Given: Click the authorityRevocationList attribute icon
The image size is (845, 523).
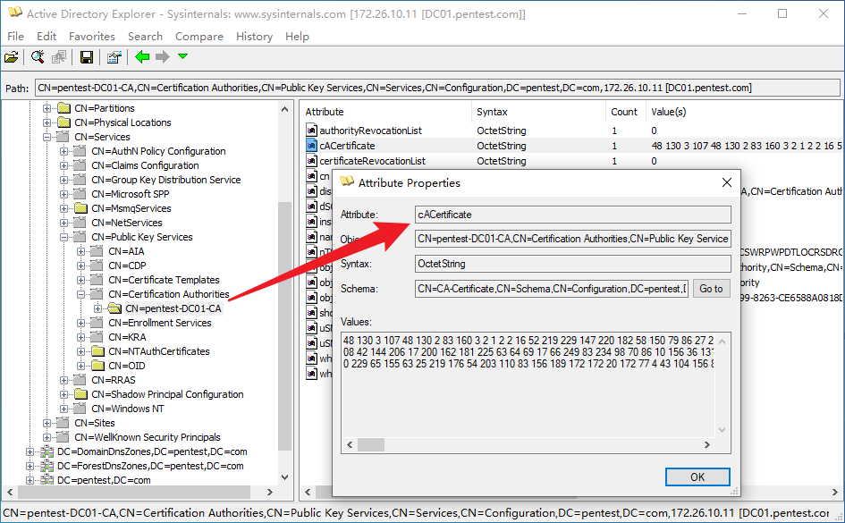Looking at the screenshot, I should tap(311, 131).
